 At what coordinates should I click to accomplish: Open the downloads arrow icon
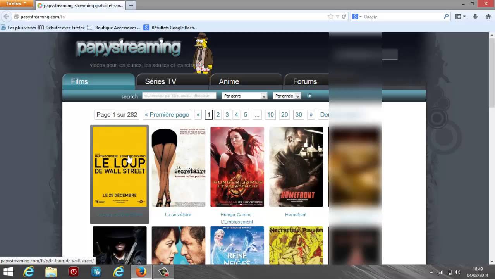click(476, 17)
